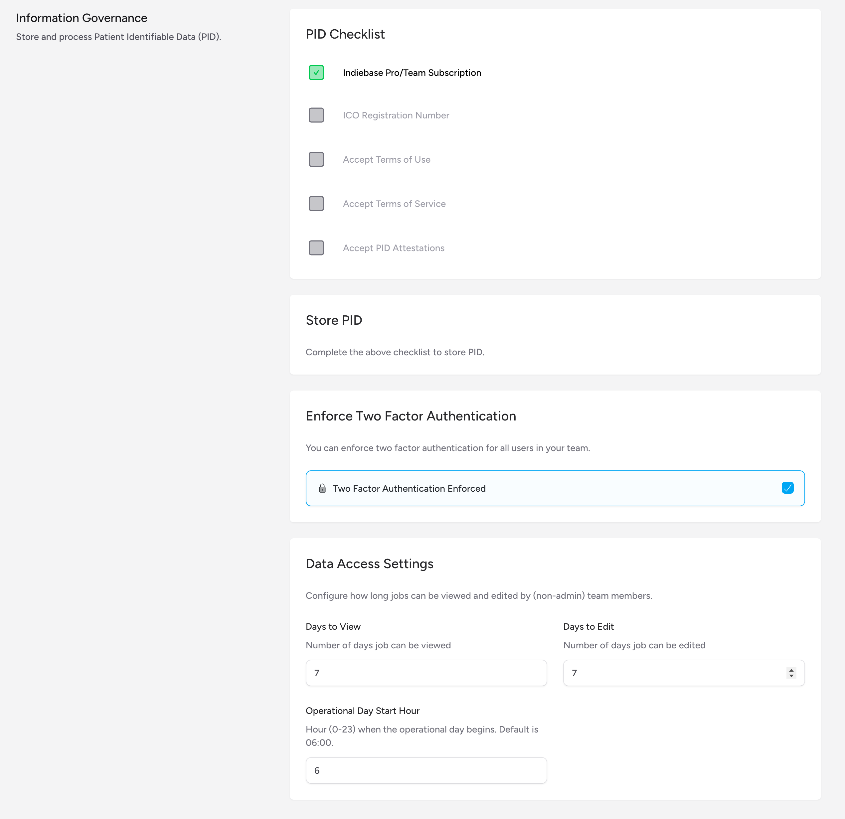Check the ICO Registration Number checkbox

(316, 115)
